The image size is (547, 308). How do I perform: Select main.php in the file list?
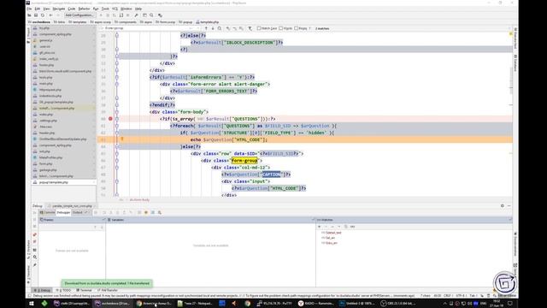tap(45, 84)
